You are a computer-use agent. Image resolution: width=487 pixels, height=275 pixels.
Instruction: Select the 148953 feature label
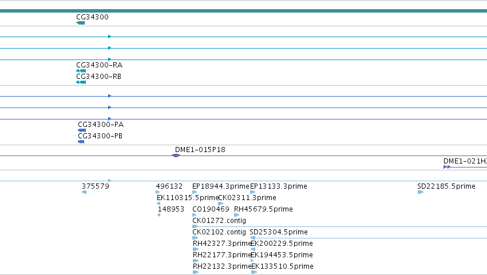[171, 209]
